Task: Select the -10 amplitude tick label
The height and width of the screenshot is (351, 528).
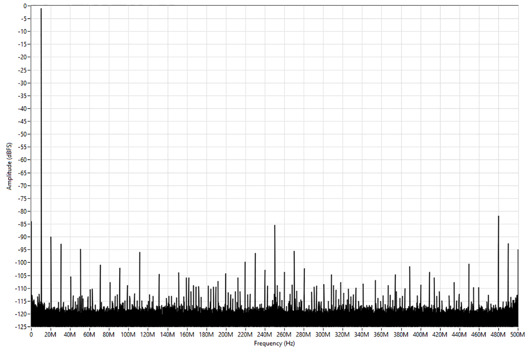Action: [23, 31]
